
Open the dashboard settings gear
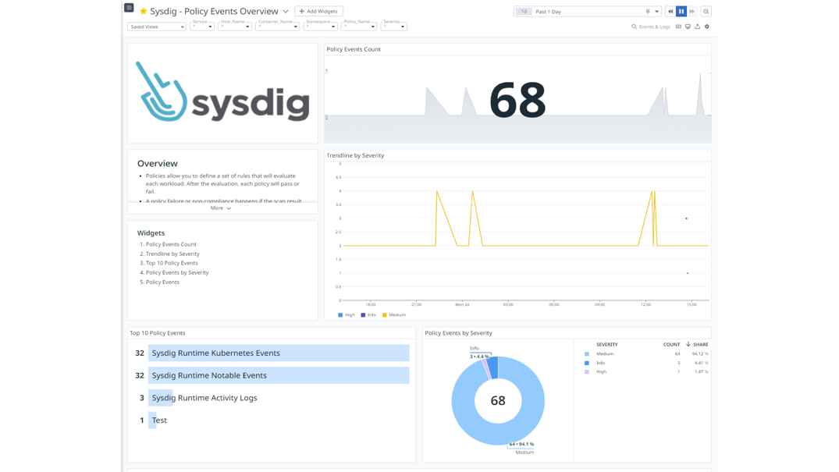[x=706, y=26]
